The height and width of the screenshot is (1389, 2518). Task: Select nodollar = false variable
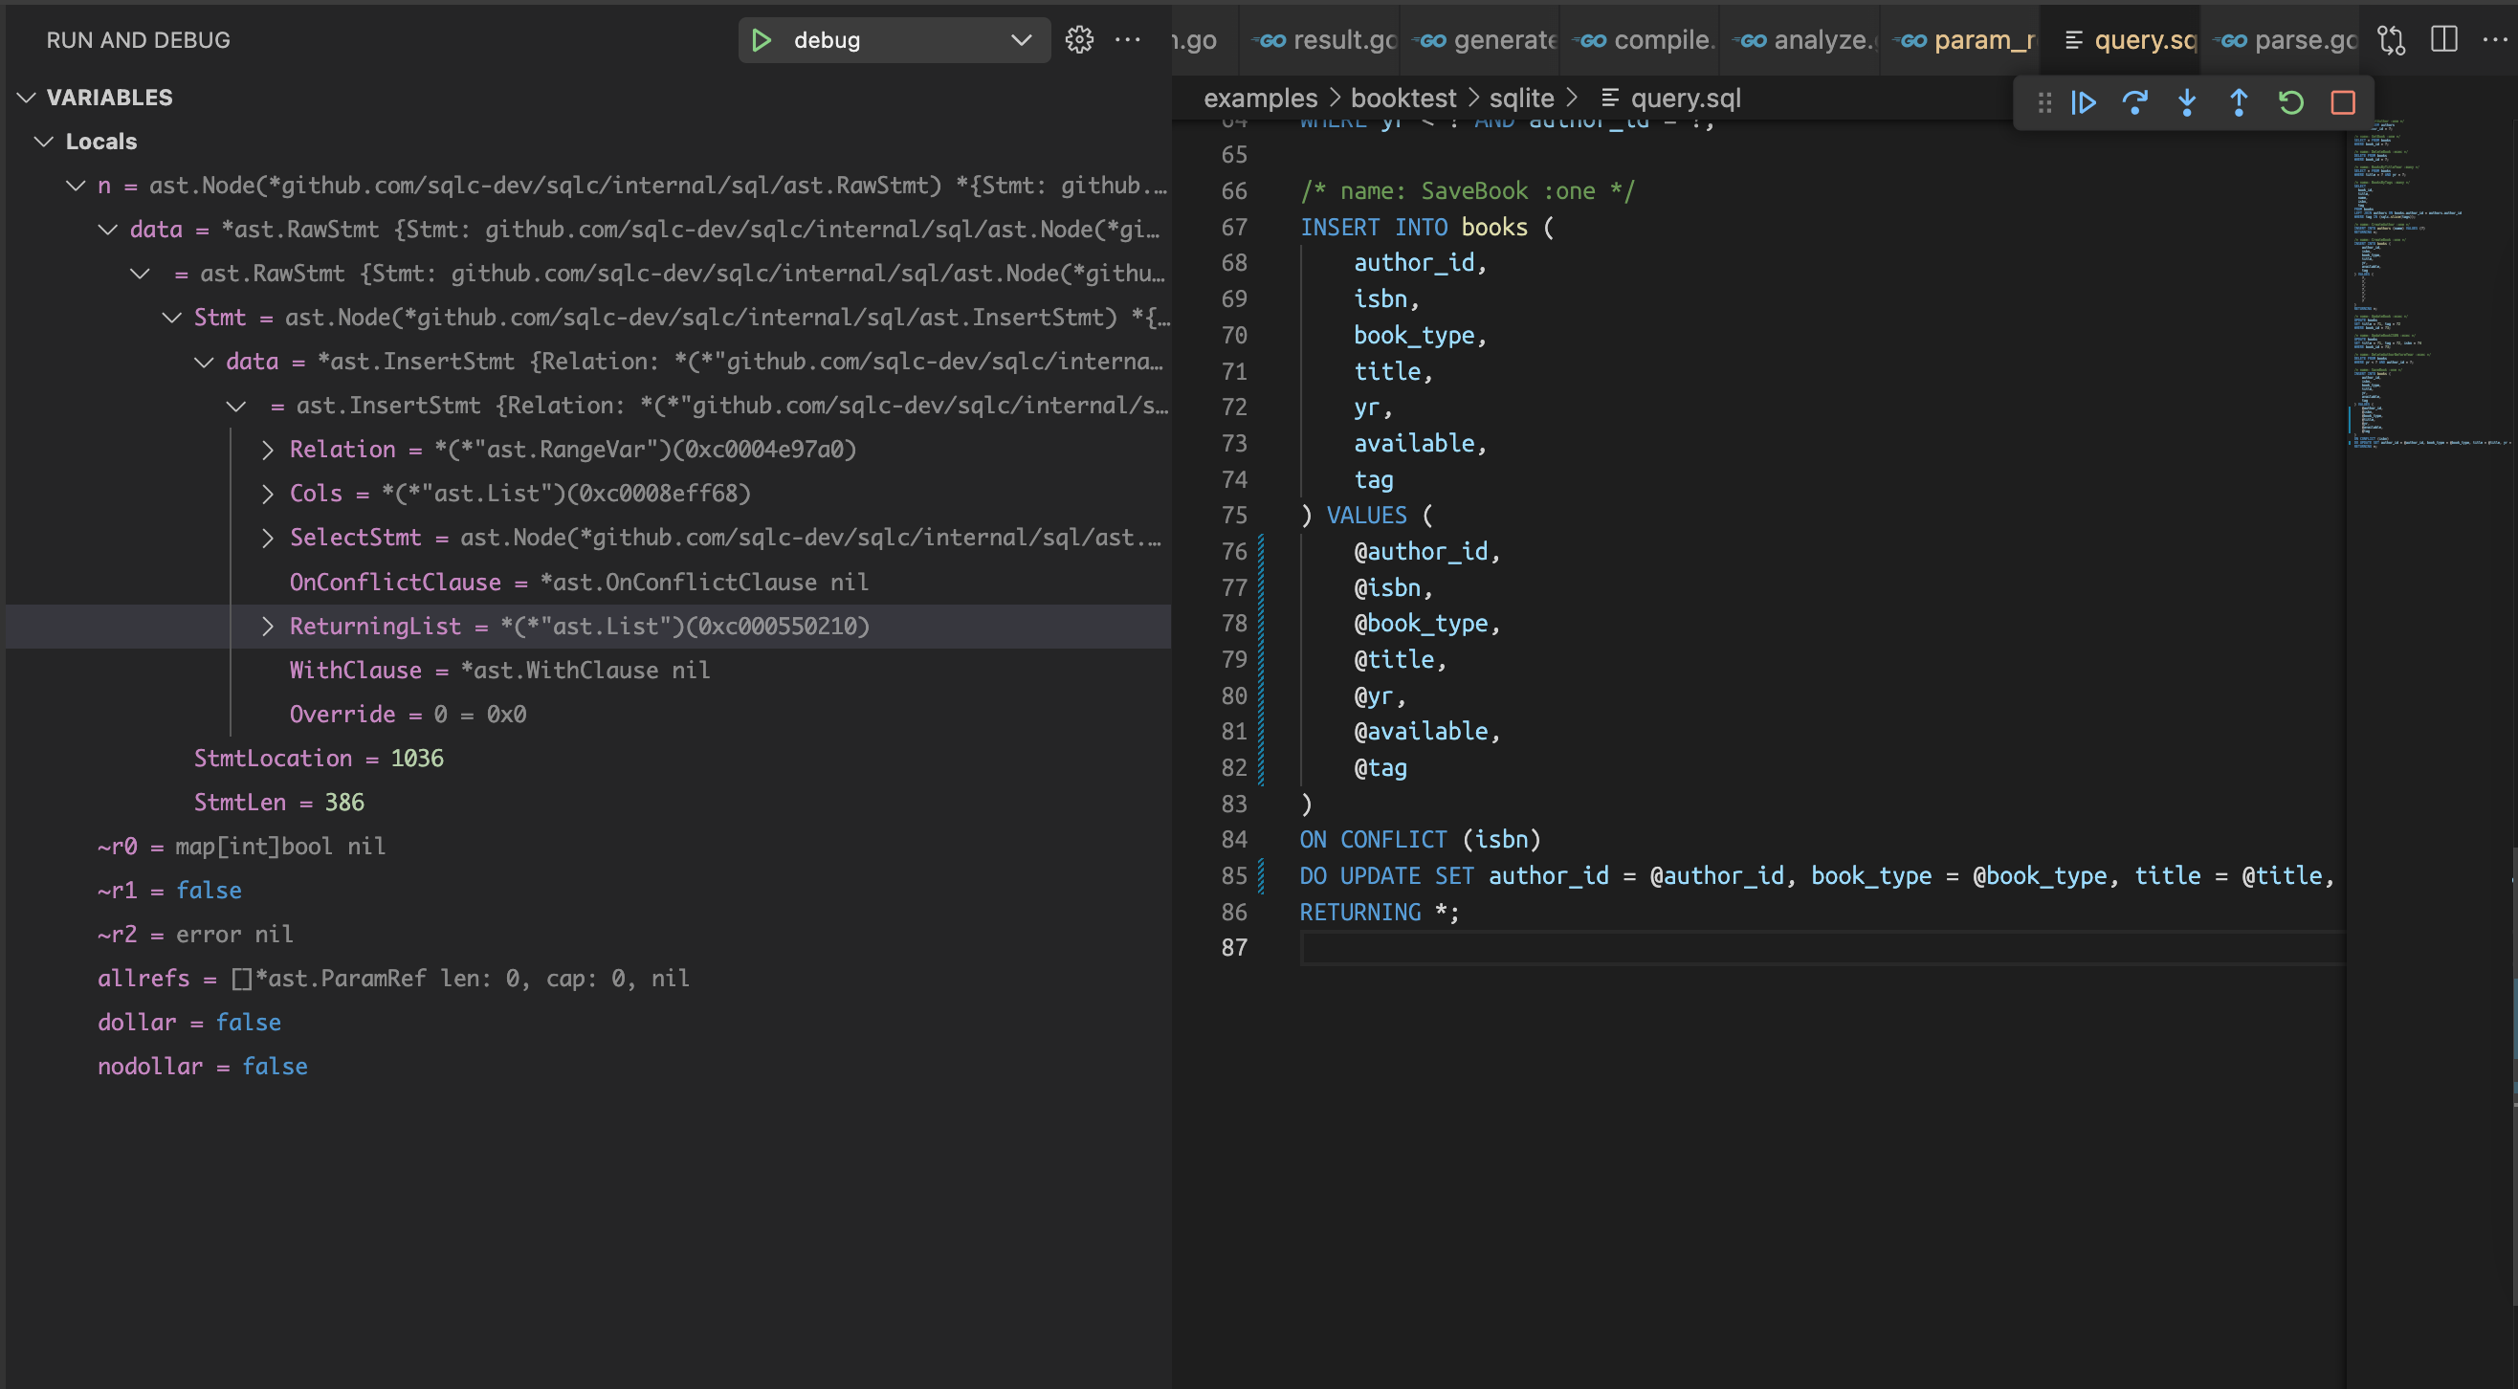coord(588,1067)
